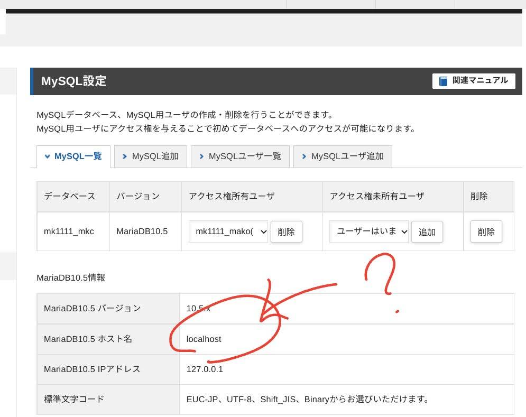Open the ユーザーはいま dropdown list
This screenshot has height=417, width=526.
pyautogui.click(x=368, y=231)
